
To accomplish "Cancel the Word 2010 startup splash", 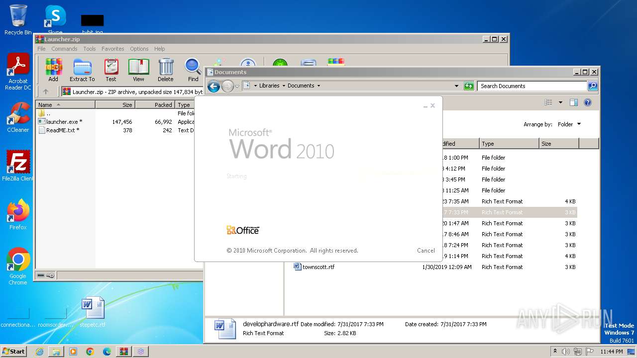I will pos(426,251).
